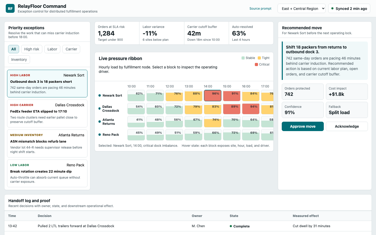The image size is (376, 235).
Task: Select Newark Sort 13:00 block at 88%
Action: (x=193, y=96)
